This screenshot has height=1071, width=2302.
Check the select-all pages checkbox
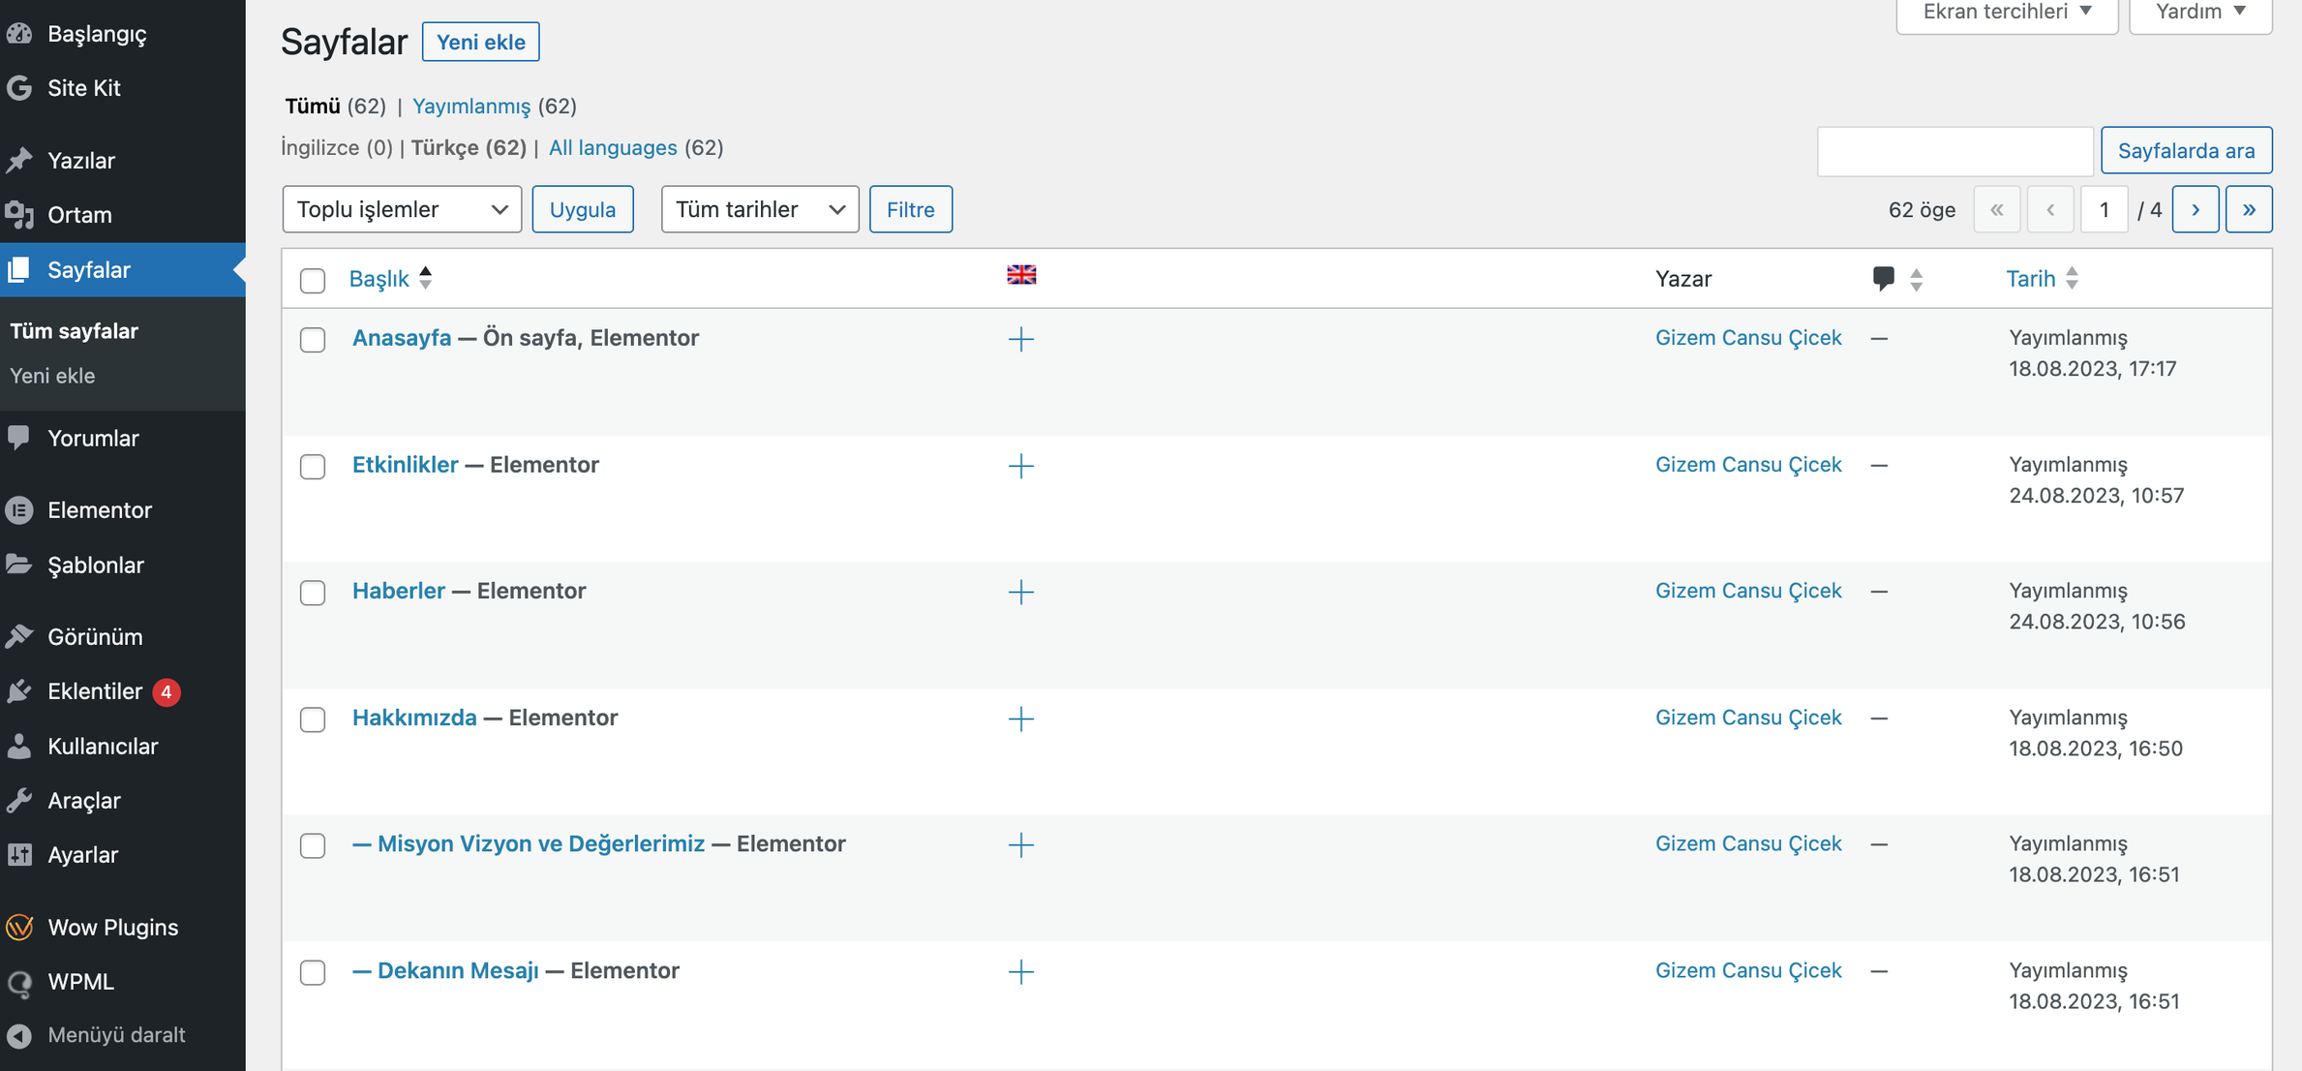pyautogui.click(x=313, y=281)
